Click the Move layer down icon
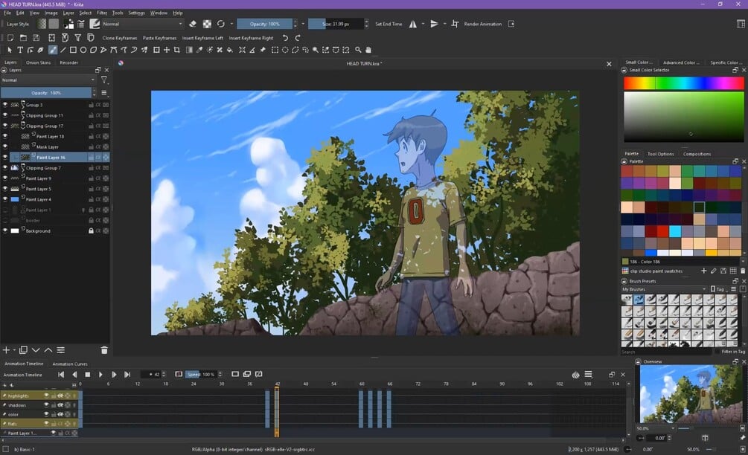This screenshot has width=748, height=455. pyautogui.click(x=36, y=350)
